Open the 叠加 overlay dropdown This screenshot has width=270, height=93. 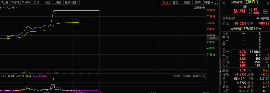coord(176,3)
